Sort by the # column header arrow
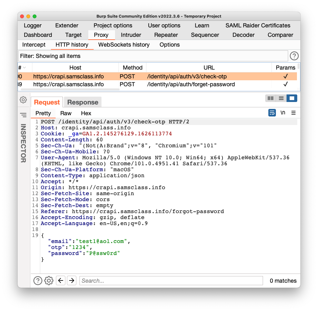 [25, 67]
